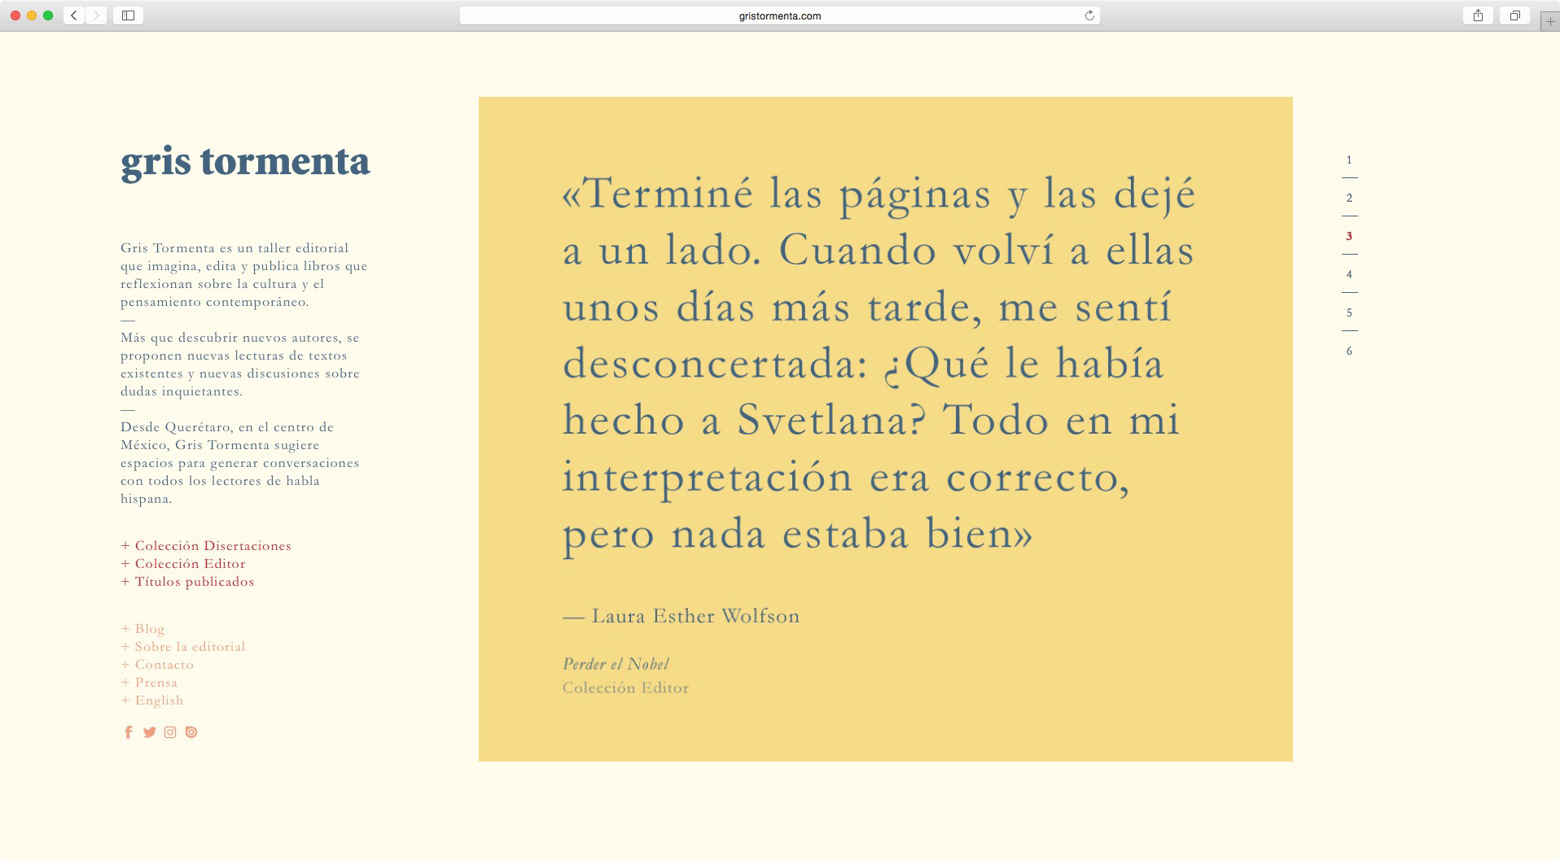The width and height of the screenshot is (1560, 860).
Task: Expand Colección Disertaciones section
Action: [x=206, y=546]
